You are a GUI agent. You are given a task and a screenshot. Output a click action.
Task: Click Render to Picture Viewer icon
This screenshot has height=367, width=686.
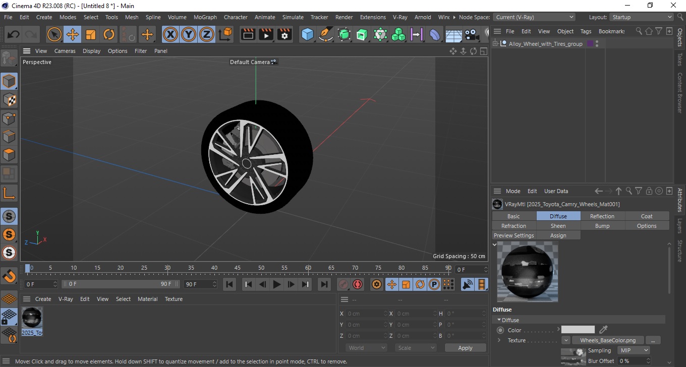pos(266,34)
